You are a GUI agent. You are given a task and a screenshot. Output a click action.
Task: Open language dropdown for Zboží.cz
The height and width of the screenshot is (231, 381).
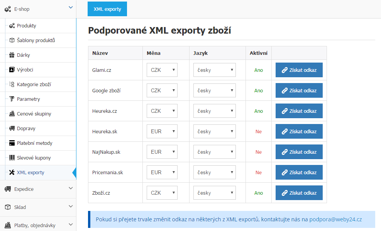(x=215, y=193)
